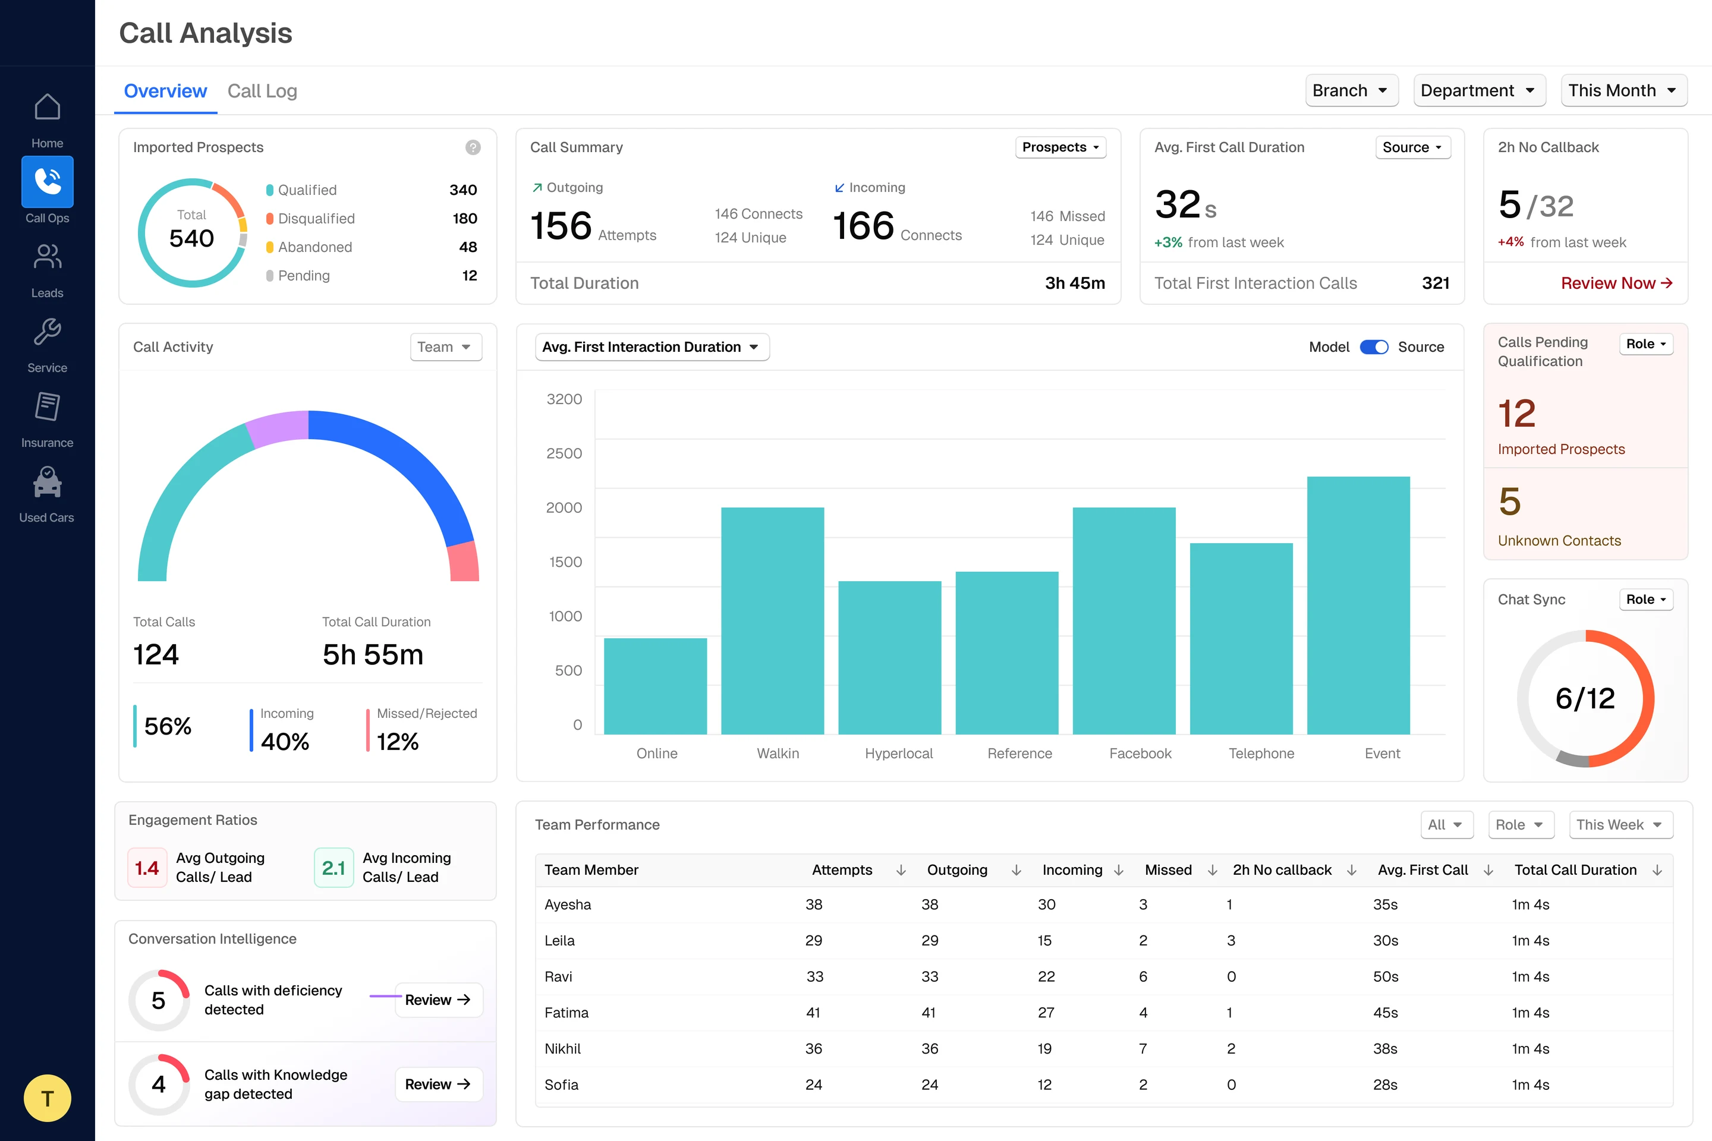Open the Insurance document icon
1712x1141 pixels.
point(48,406)
